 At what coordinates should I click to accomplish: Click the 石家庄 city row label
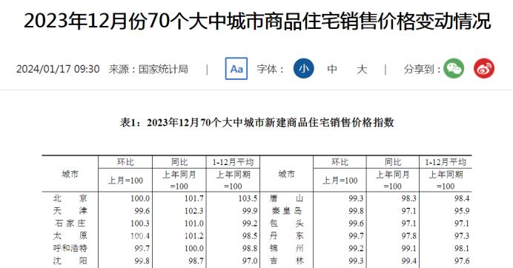(70, 224)
